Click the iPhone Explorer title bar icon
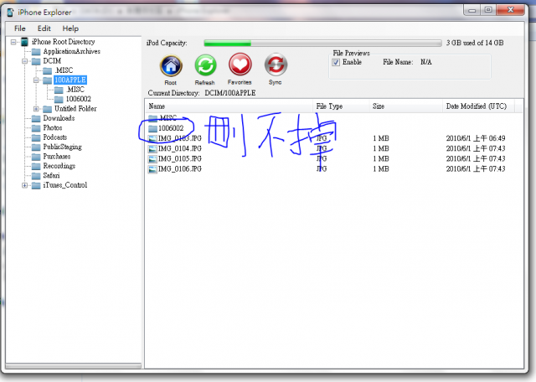 [10, 13]
